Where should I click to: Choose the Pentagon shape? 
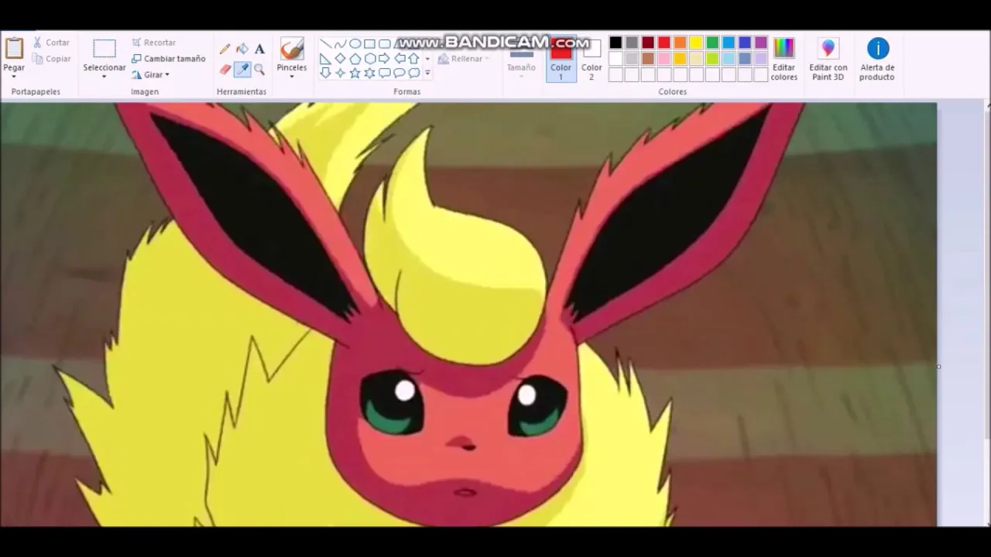(355, 58)
